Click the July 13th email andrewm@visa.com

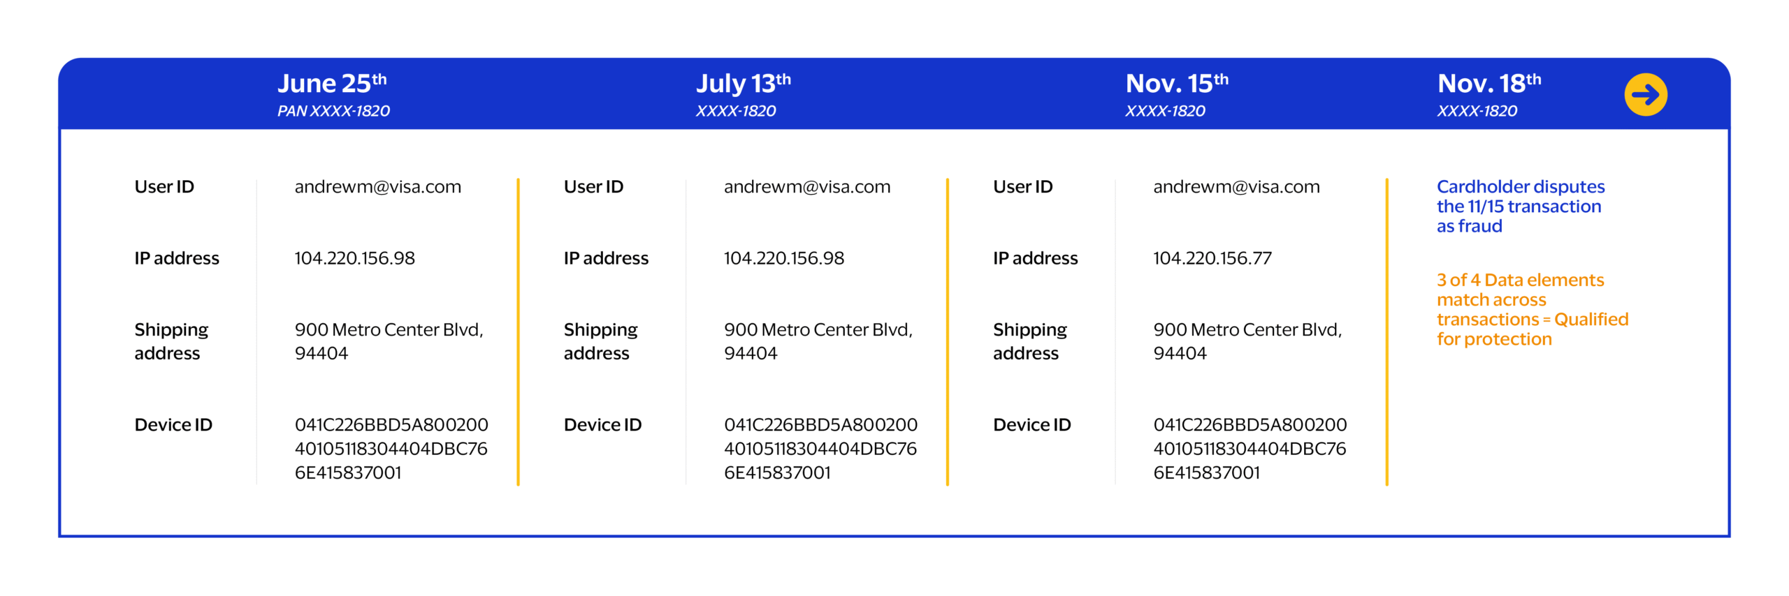click(x=806, y=187)
